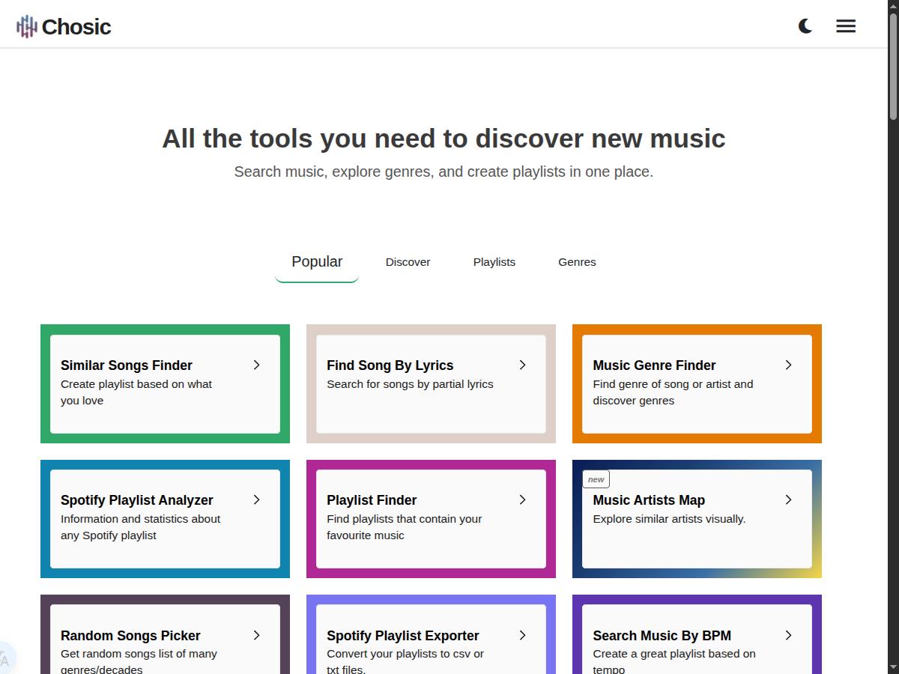Click the vertical page scrollbar
The height and width of the screenshot is (674, 899).
[x=893, y=67]
